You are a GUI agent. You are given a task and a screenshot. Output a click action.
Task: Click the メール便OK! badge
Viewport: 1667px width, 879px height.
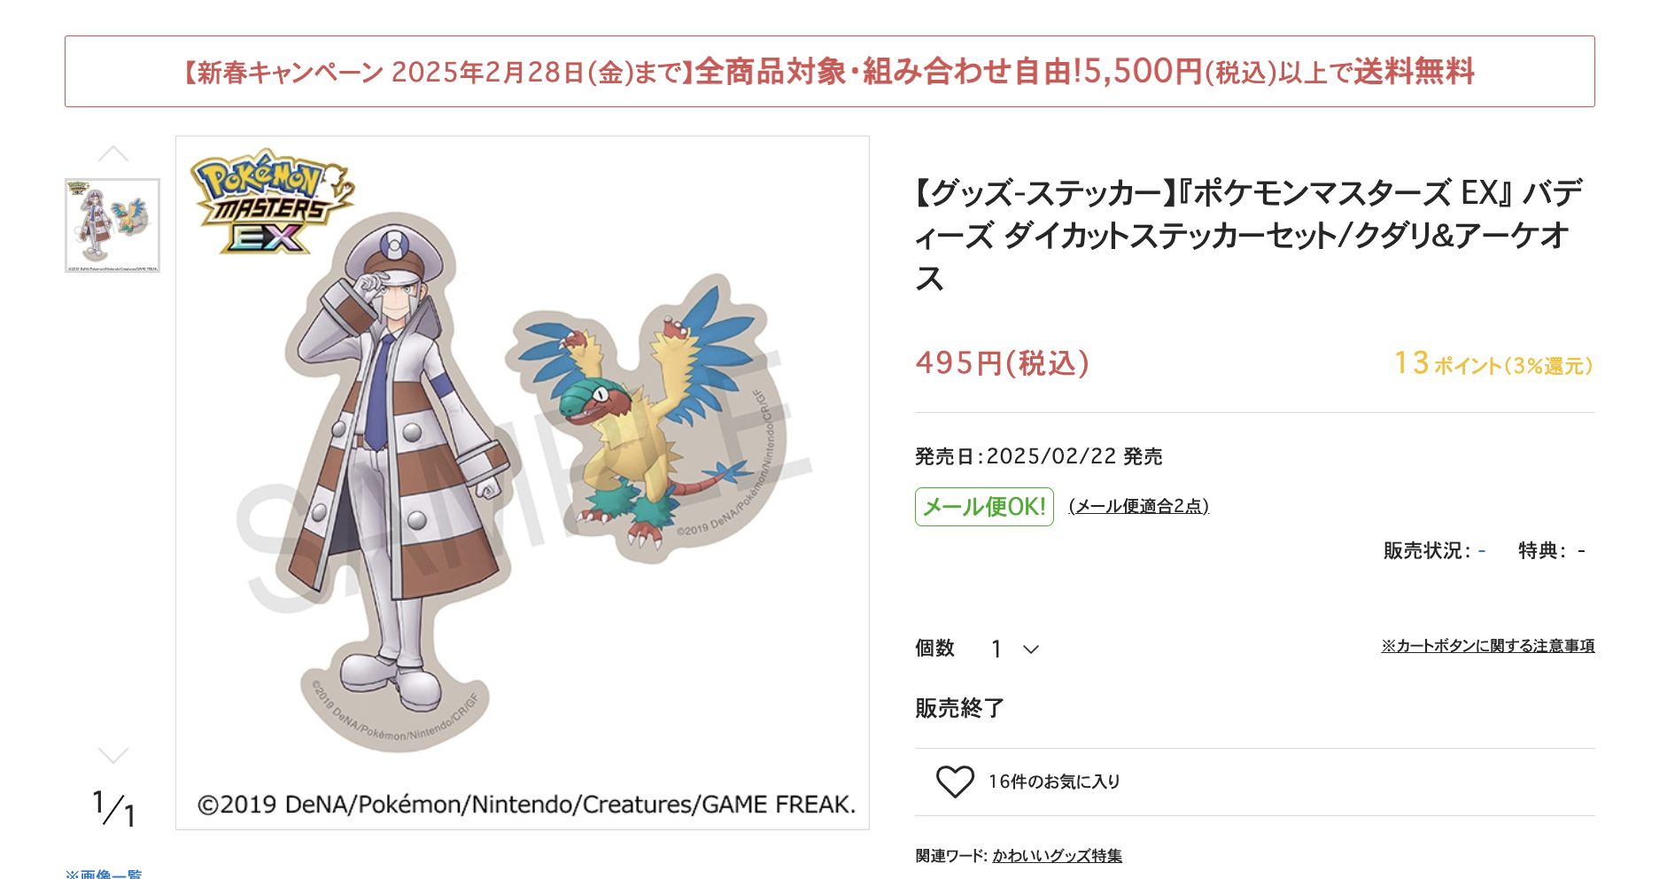984,507
